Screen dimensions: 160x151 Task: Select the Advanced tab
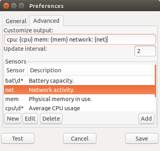[46, 21]
